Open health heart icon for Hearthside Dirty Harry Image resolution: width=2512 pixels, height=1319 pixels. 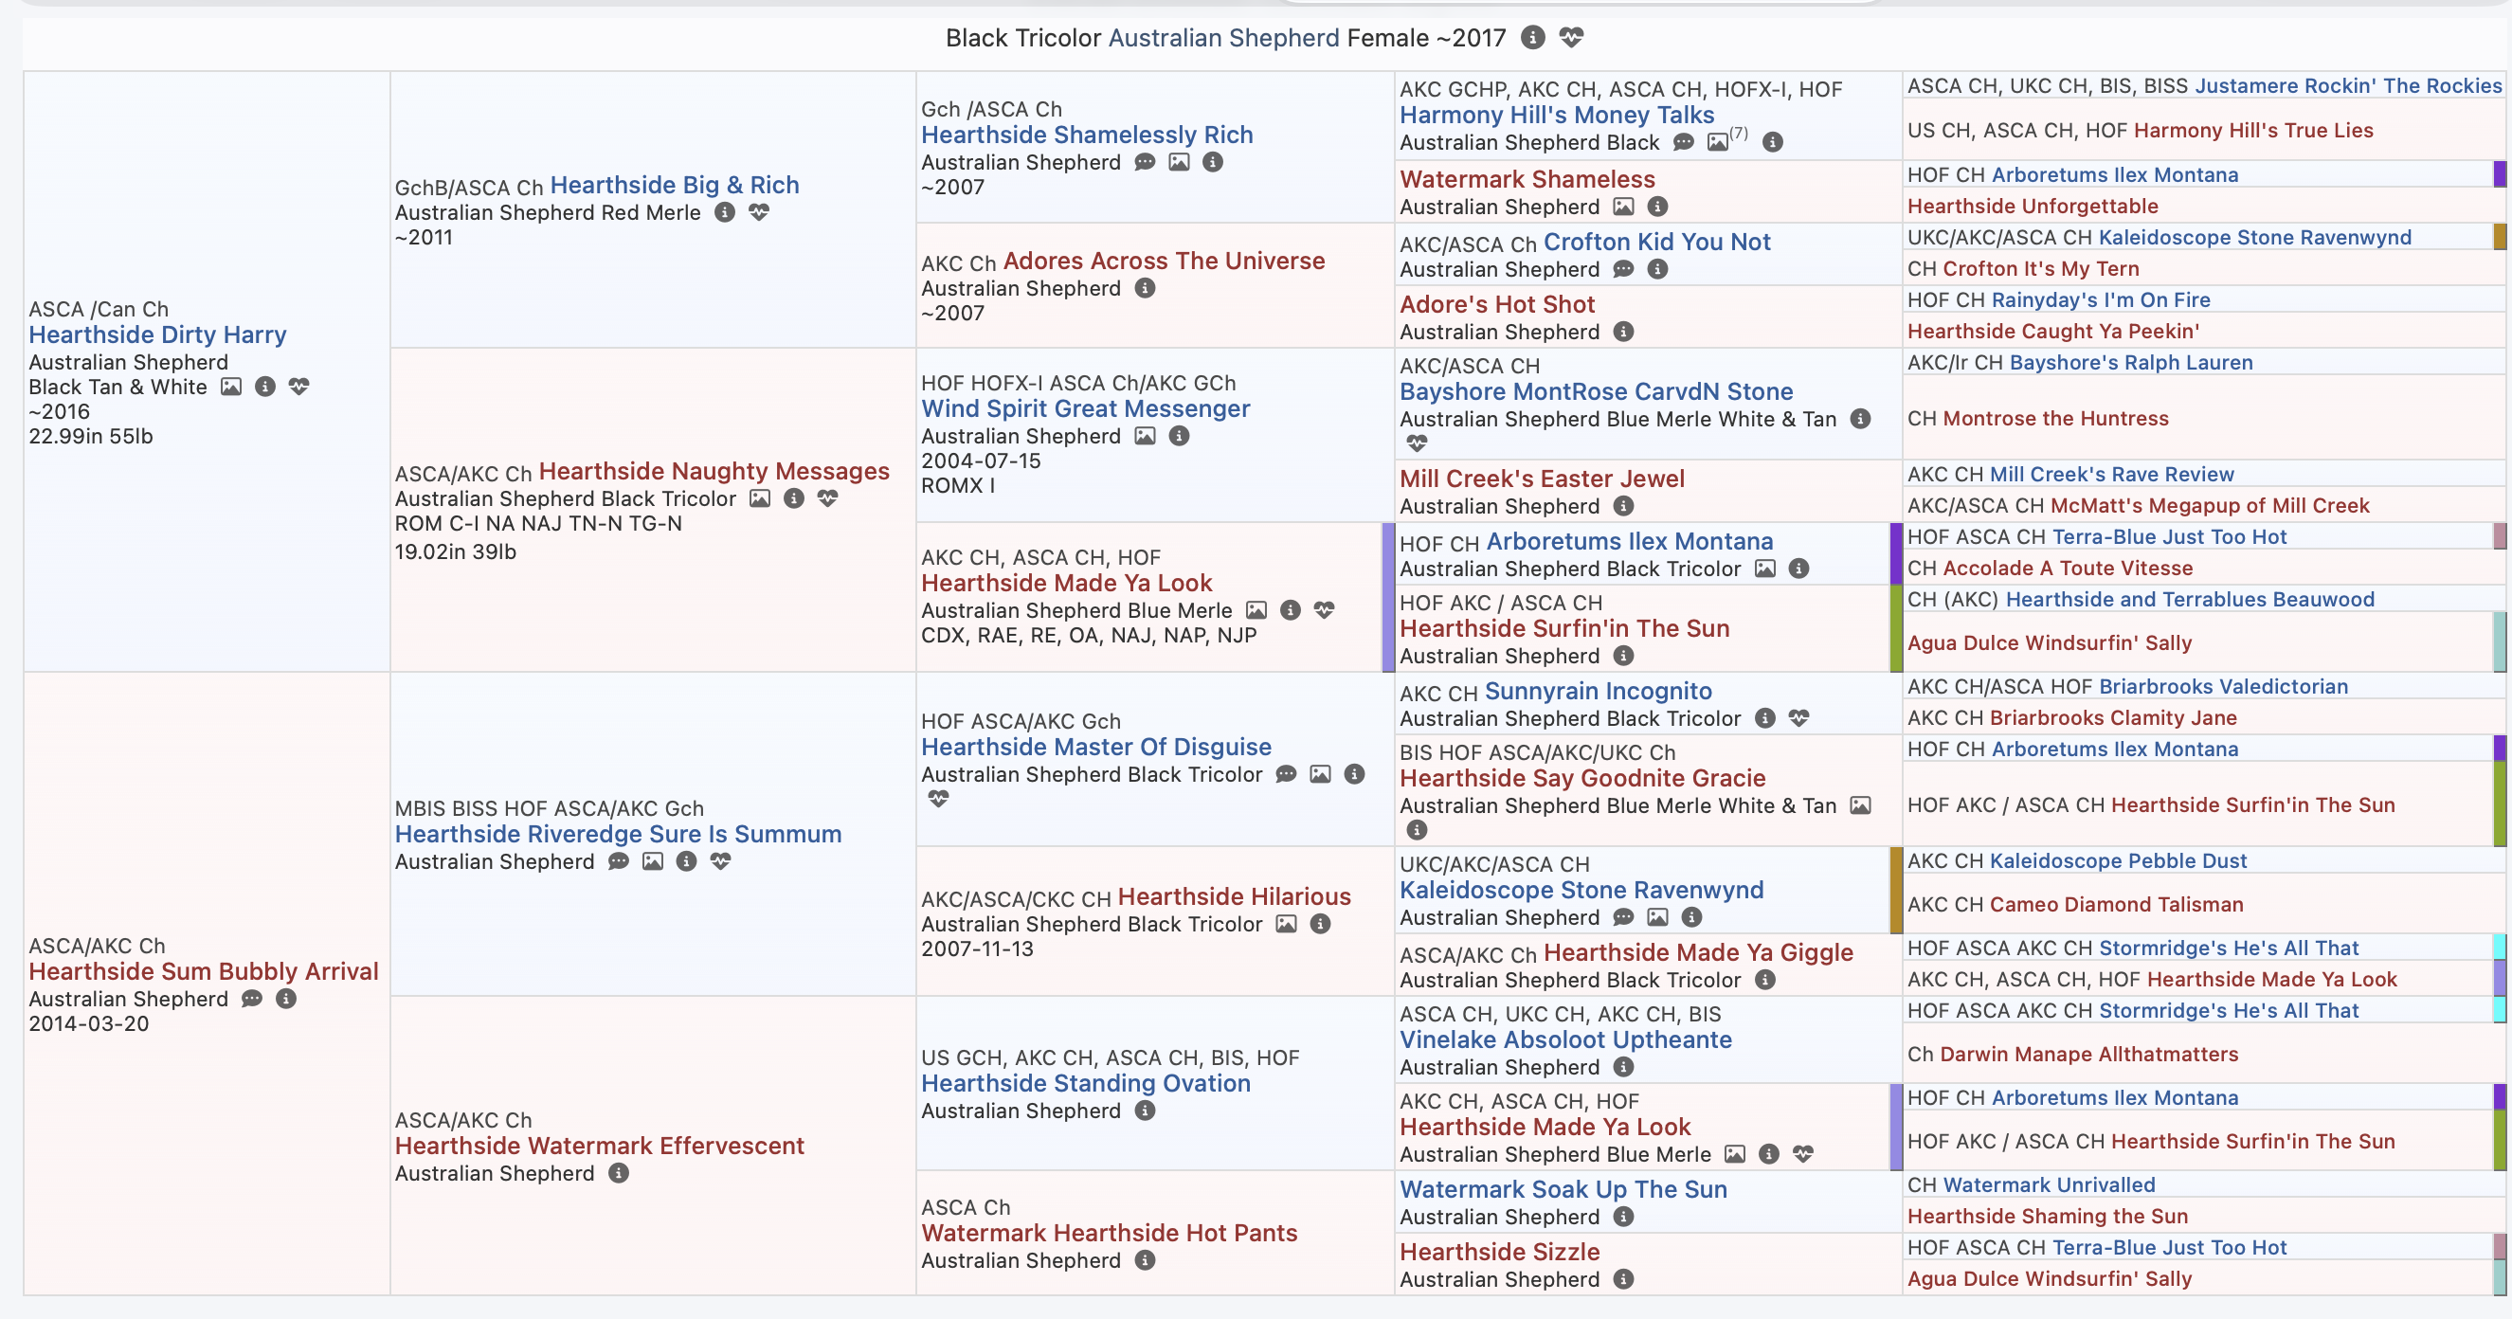299,386
